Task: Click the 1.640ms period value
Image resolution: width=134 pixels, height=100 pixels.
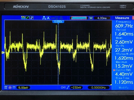Action: [x=124, y=34]
